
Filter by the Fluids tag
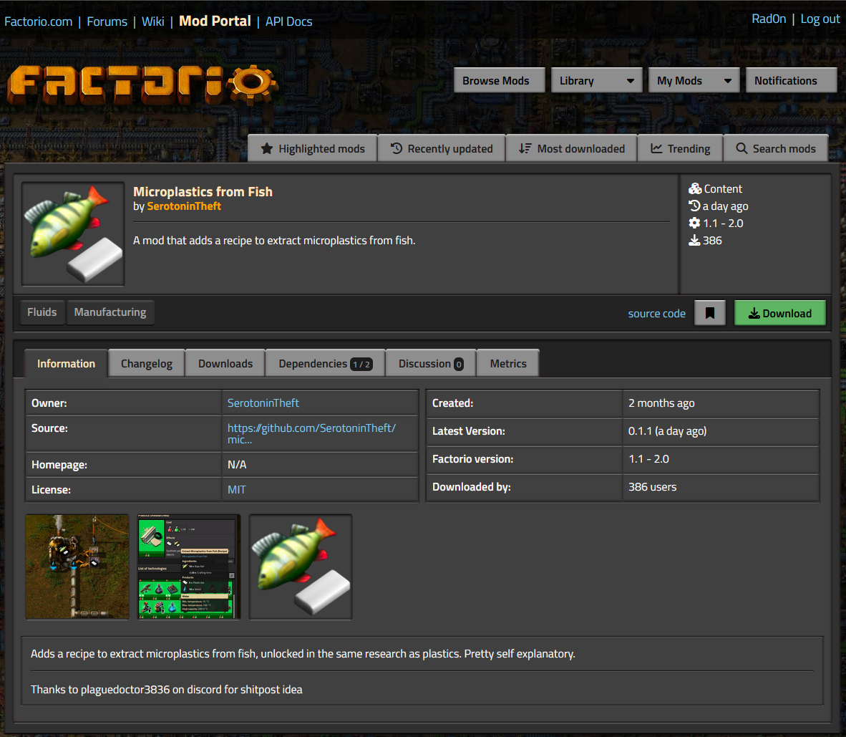coord(42,312)
